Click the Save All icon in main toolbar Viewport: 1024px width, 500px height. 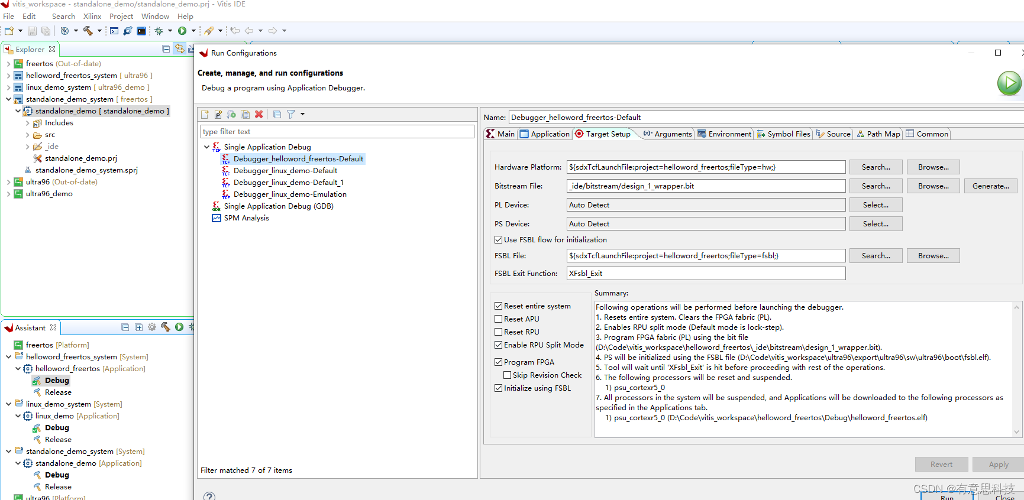coord(46,31)
